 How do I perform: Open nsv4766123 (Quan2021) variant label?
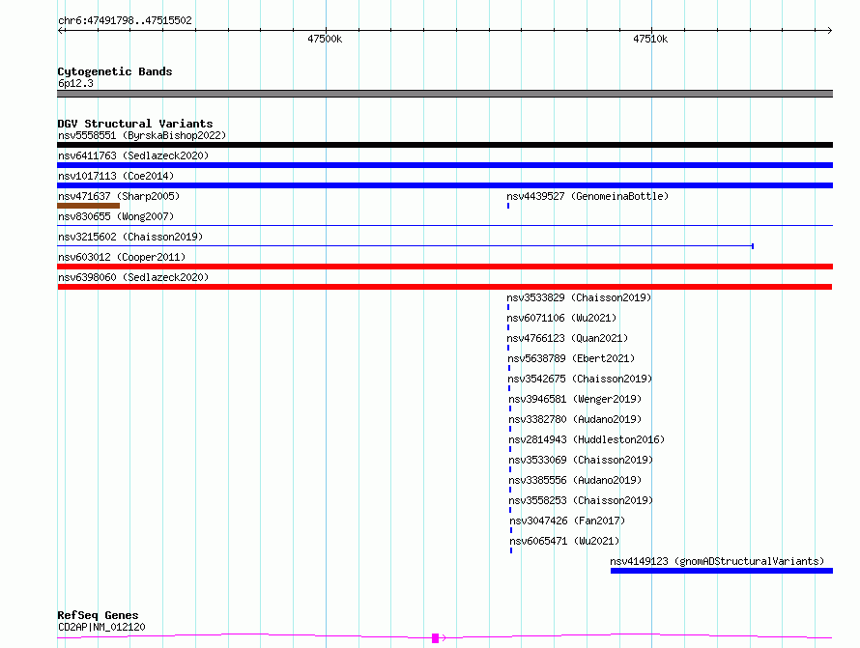567,338
